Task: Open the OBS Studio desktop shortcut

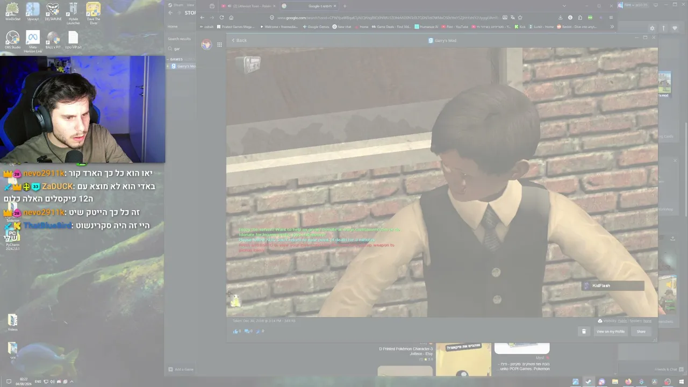Action: [x=12, y=40]
